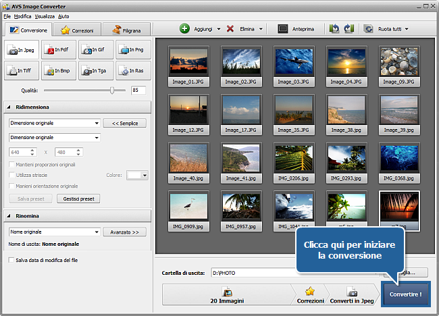
Task: Click the rotate right toolbar icon
Action: coord(349,29)
